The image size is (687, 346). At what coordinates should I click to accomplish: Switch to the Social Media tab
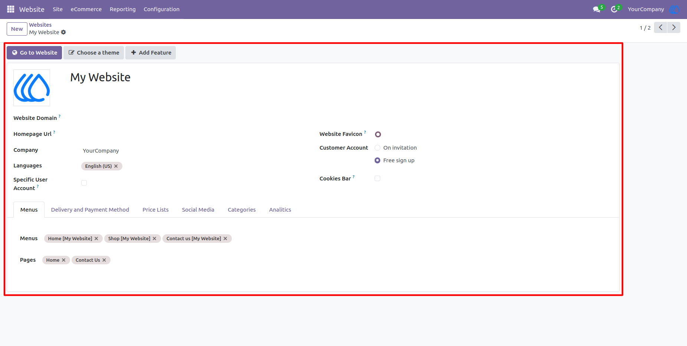tap(198, 210)
